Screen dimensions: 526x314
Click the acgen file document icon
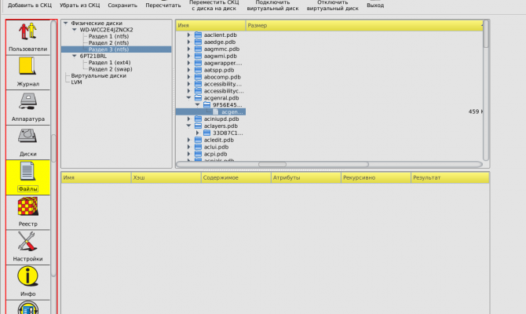[x=216, y=111]
